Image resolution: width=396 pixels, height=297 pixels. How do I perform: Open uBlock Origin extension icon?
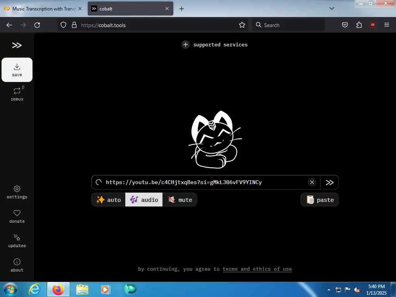click(373, 25)
